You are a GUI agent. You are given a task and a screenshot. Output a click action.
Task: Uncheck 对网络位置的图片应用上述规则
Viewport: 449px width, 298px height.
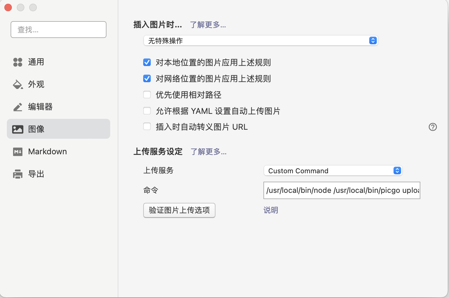(x=147, y=79)
